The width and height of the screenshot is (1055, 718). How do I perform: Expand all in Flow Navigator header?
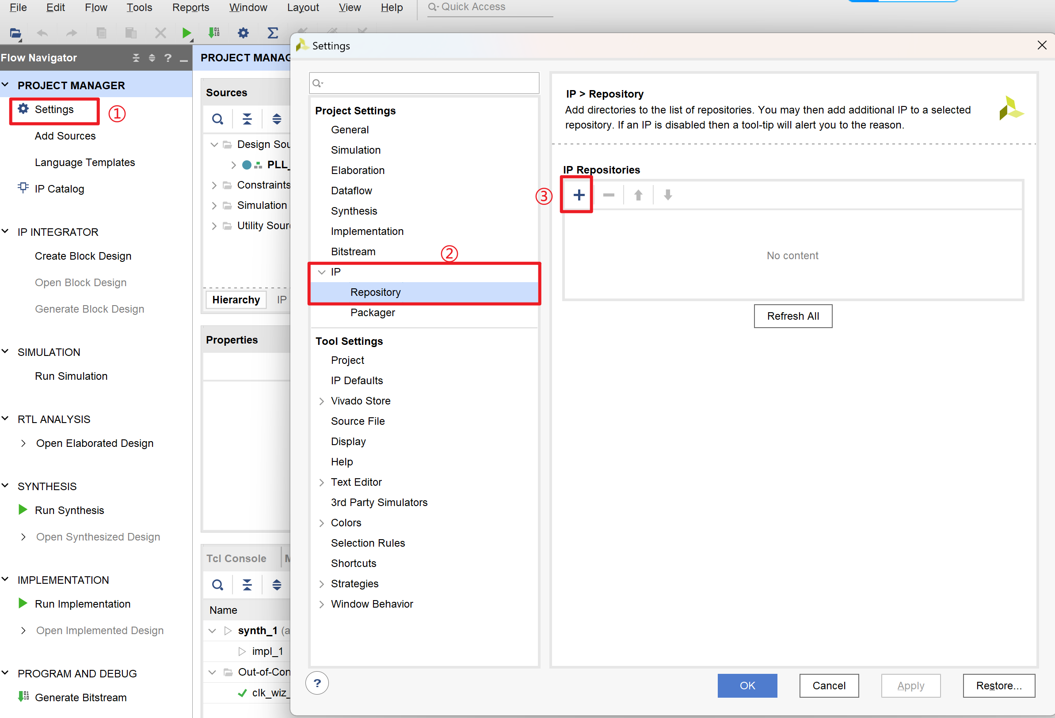pyautogui.click(x=152, y=57)
